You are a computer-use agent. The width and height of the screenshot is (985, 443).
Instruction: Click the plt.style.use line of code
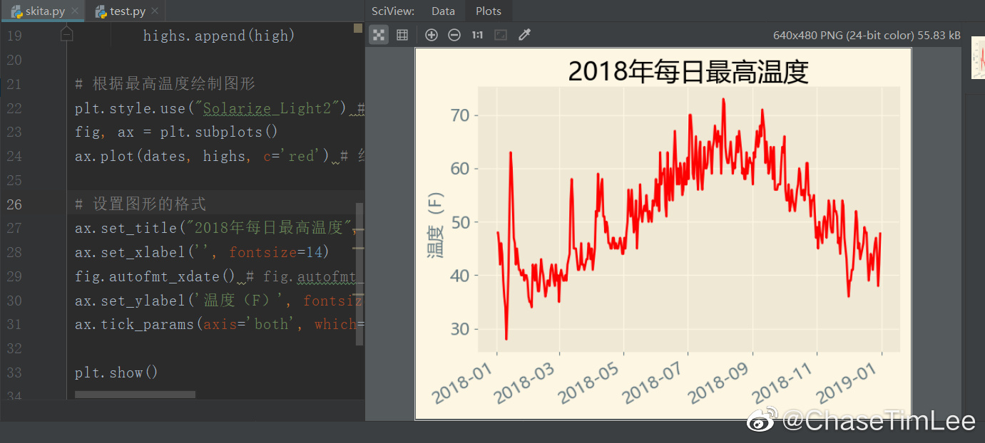coord(220,108)
